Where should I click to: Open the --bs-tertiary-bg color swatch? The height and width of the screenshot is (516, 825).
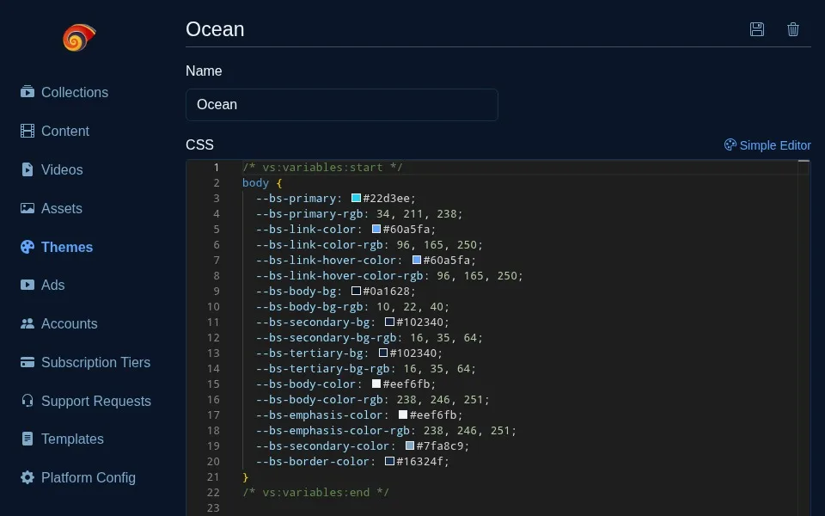383,353
